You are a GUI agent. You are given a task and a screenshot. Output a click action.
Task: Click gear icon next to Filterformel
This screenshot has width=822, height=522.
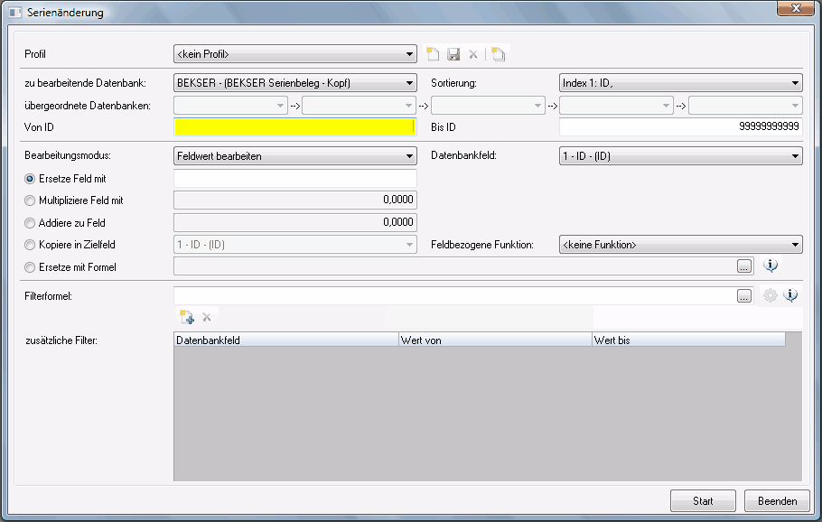(771, 295)
